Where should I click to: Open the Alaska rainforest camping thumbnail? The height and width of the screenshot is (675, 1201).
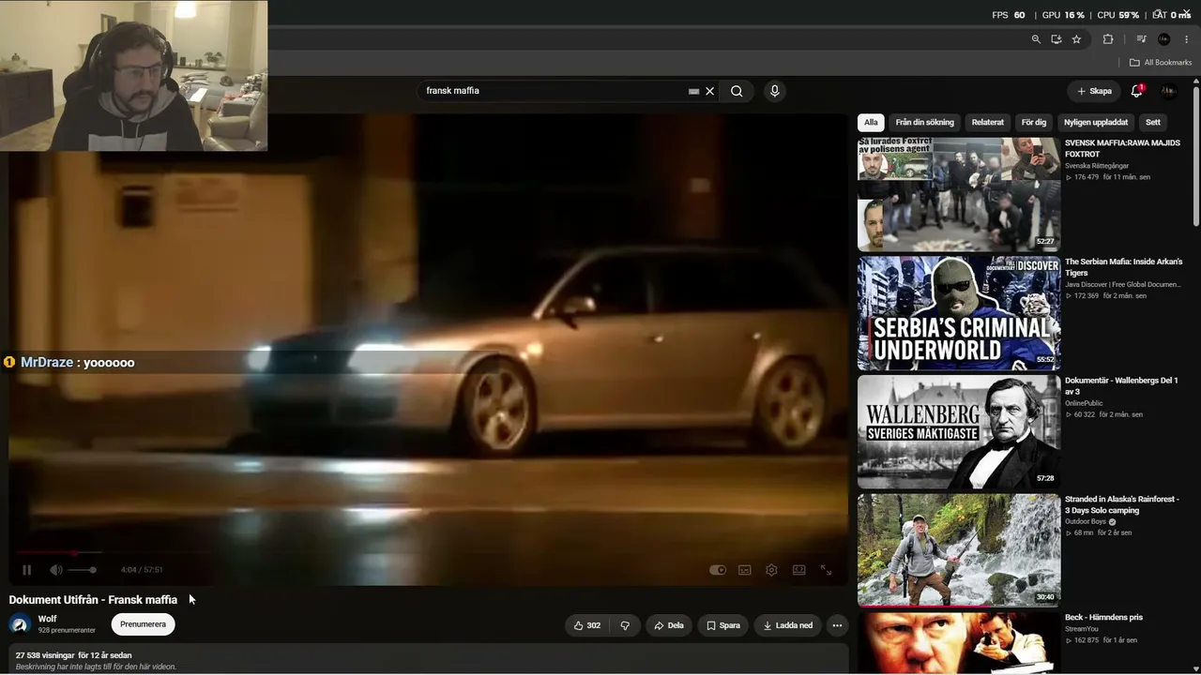(x=959, y=550)
